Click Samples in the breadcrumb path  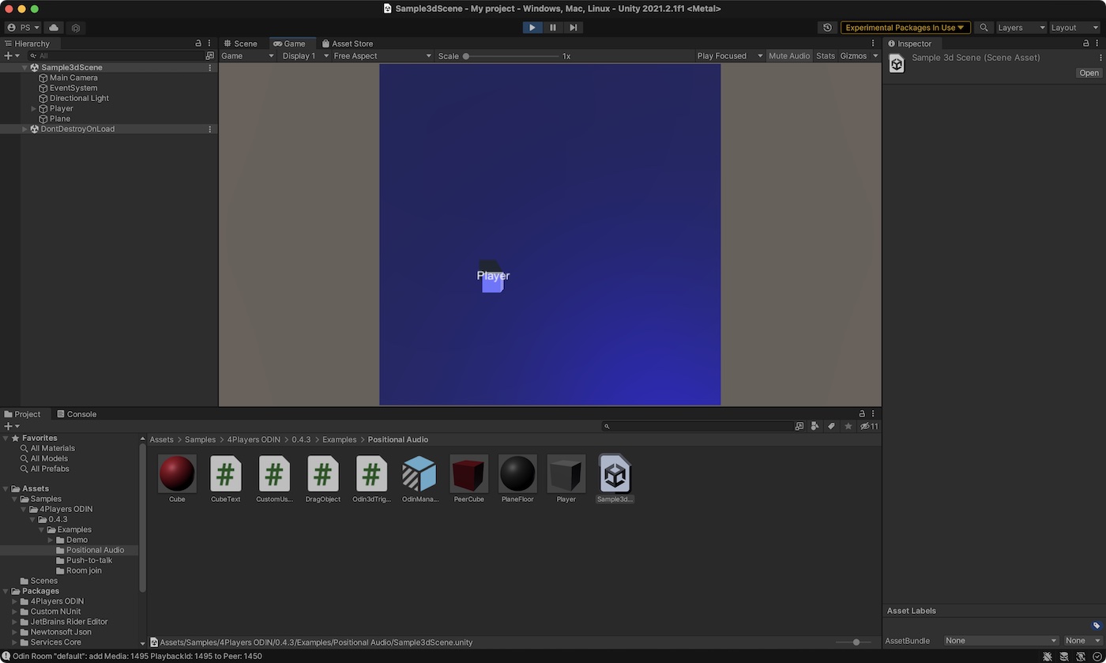pyautogui.click(x=200, y=439)
